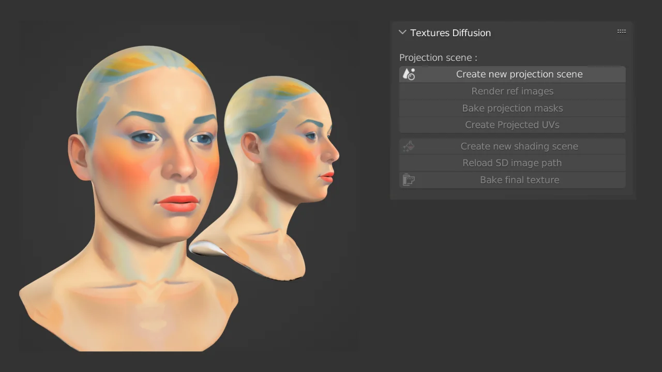Collapse the Textures Diffusion panel

[x=402, y=32]
